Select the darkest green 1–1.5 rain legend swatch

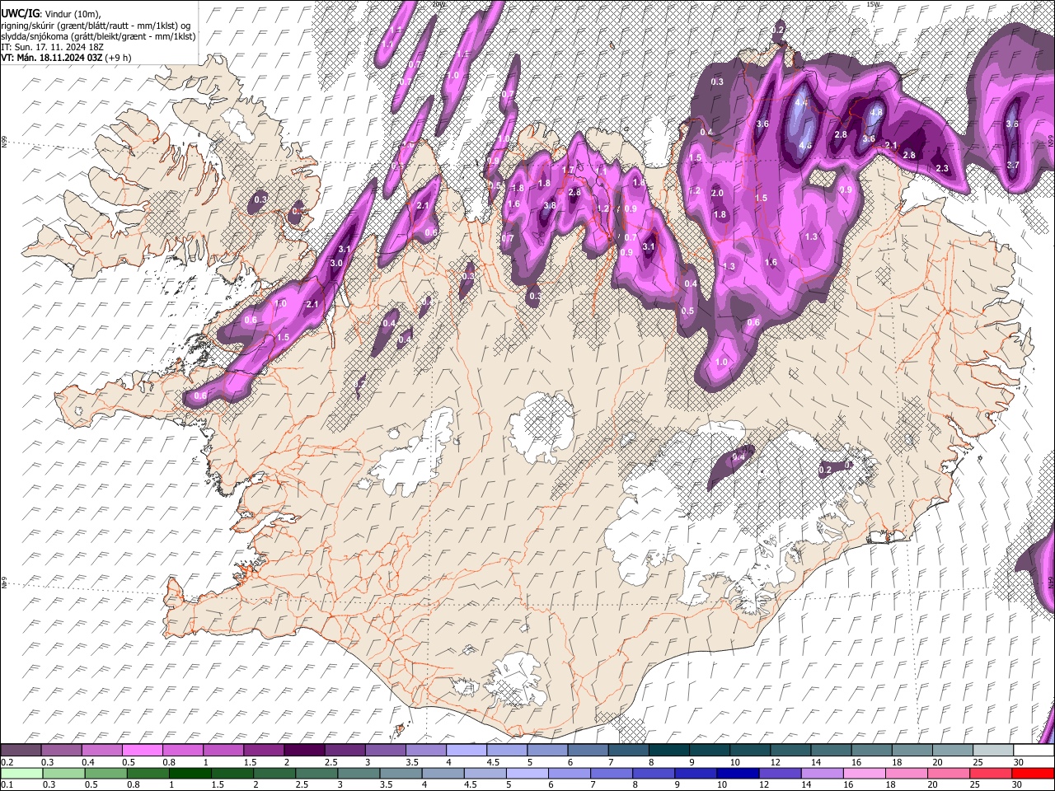coord(190,773)
